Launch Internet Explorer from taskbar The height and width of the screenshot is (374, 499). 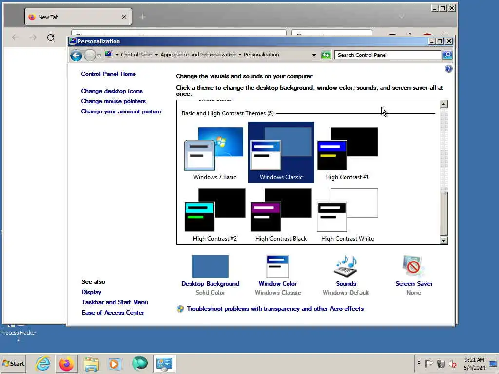pos(43,363)
